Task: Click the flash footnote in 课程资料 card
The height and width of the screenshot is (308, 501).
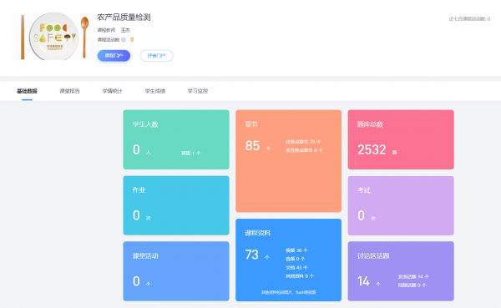Action: coord(289,292)
